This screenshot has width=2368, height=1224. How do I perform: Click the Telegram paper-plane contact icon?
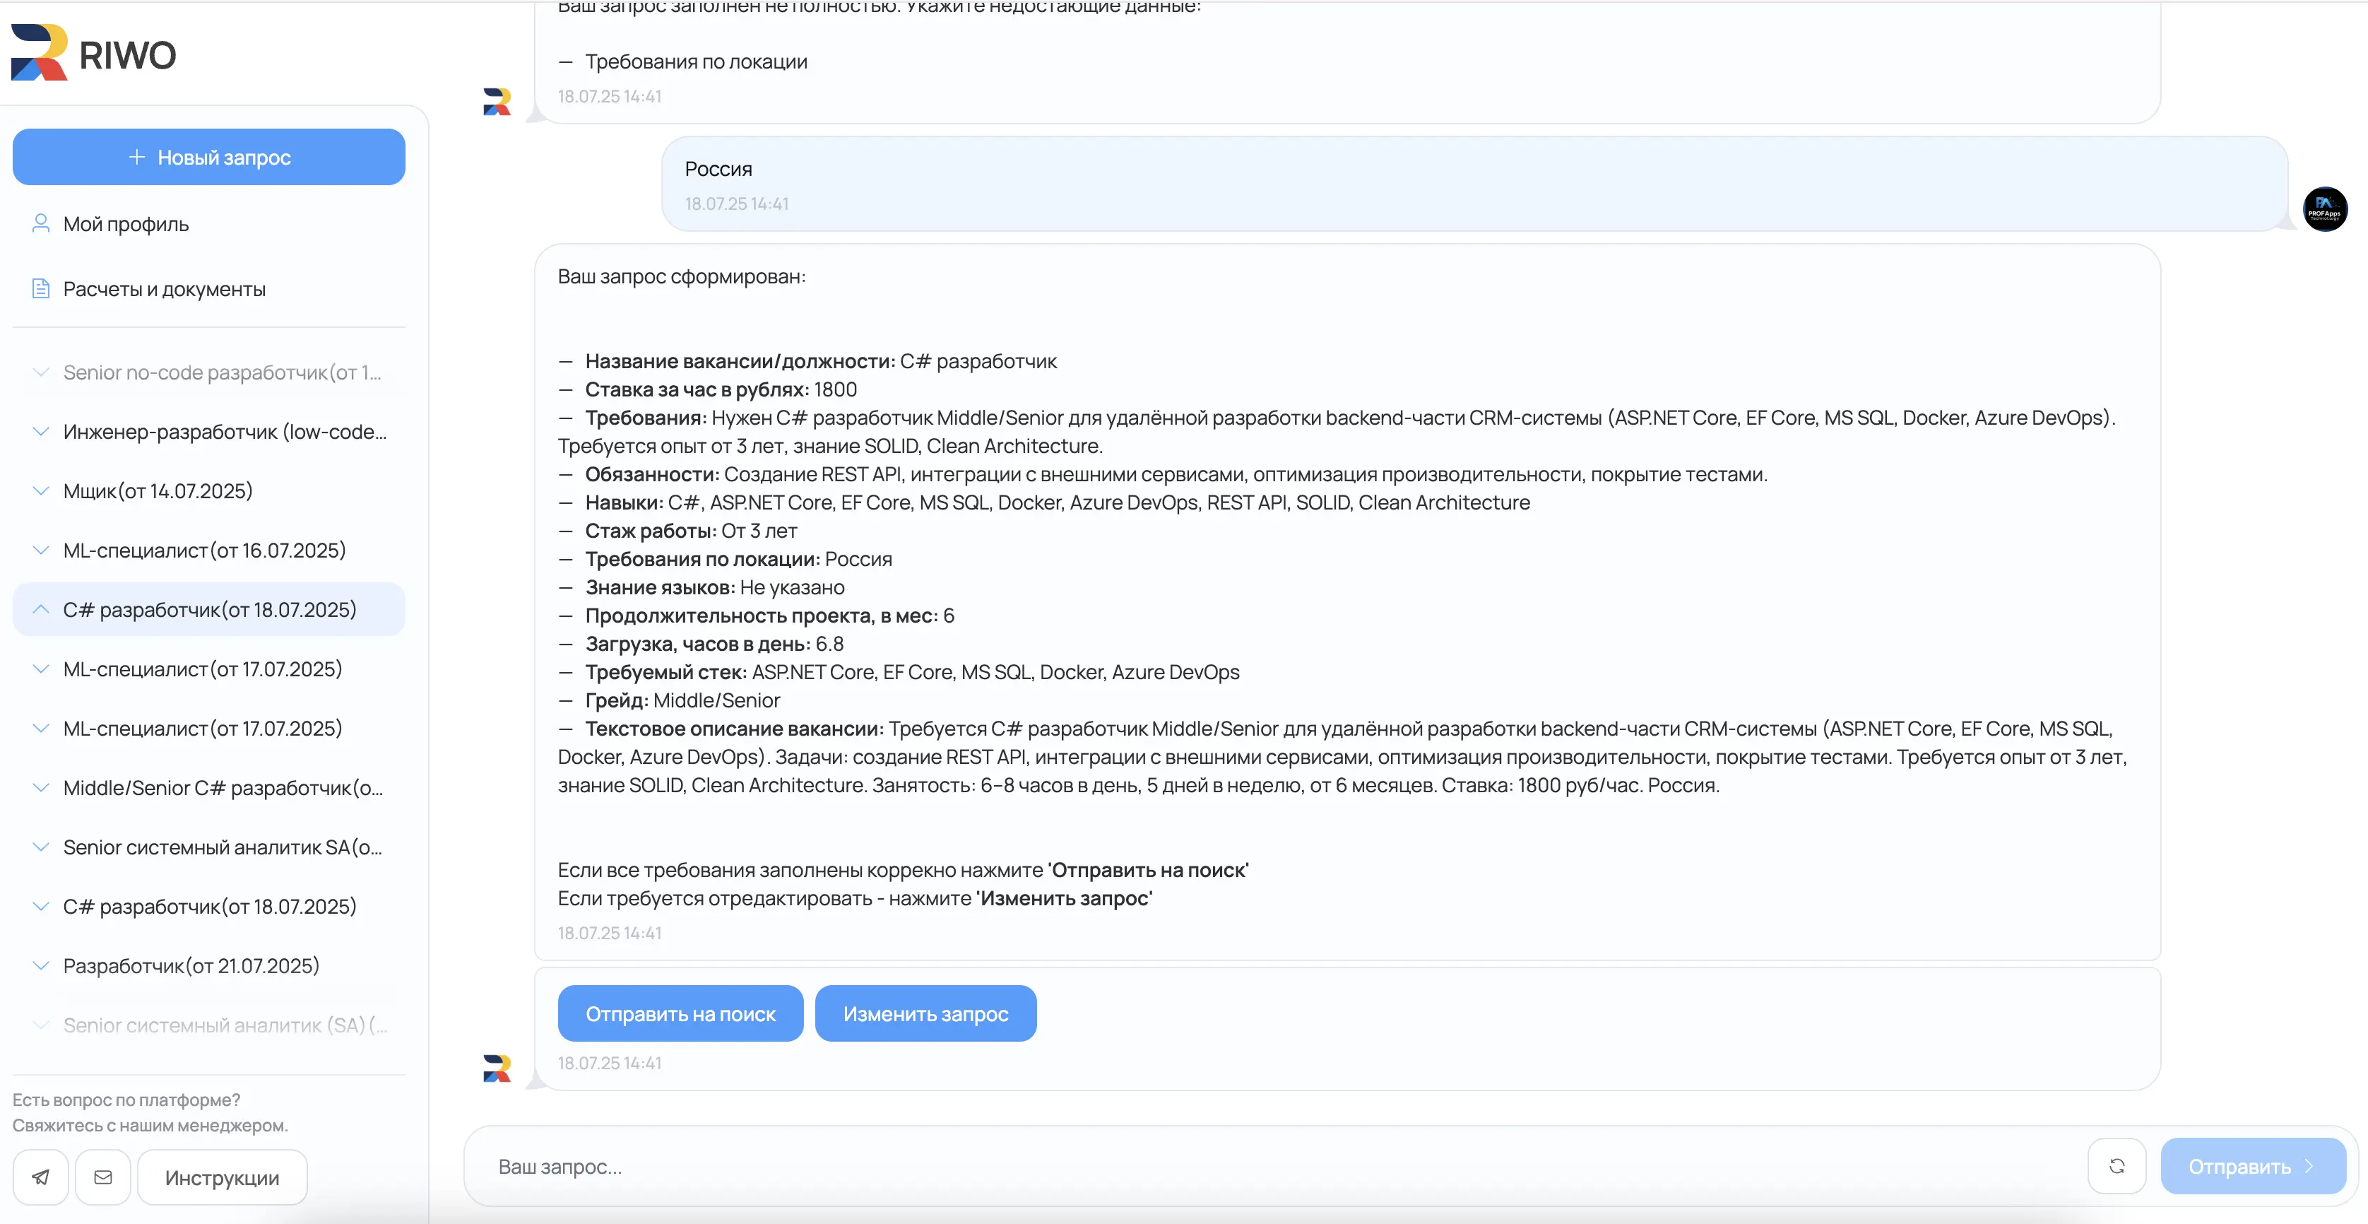click(40, 1177)
